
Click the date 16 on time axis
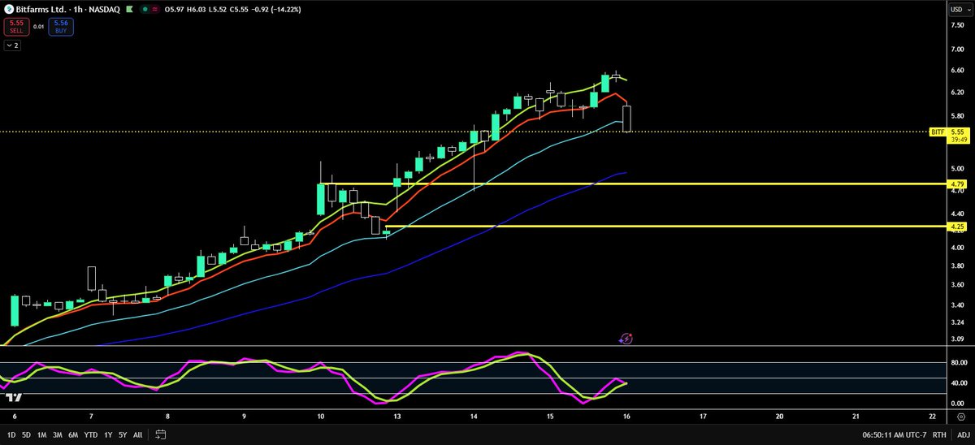click(x=626, y=416)
